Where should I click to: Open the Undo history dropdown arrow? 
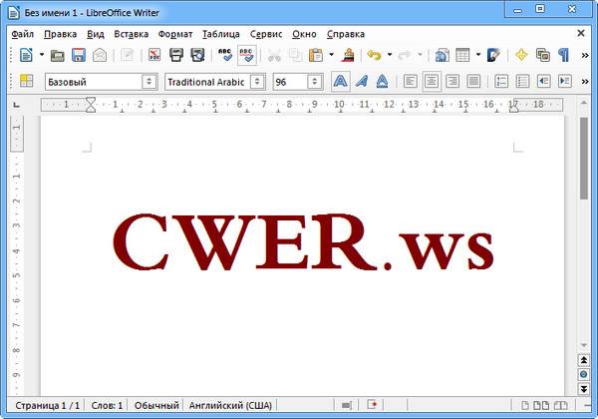(390, 55)
